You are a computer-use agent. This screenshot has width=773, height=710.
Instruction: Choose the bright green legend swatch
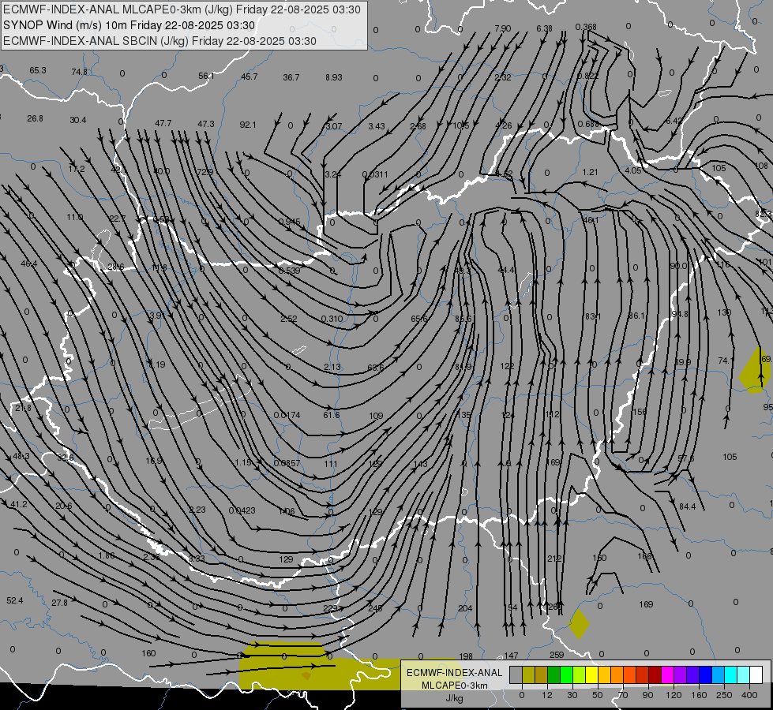[x=567, y=675]
